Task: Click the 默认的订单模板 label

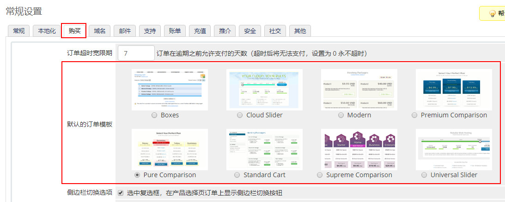Action: pos(90,124)
